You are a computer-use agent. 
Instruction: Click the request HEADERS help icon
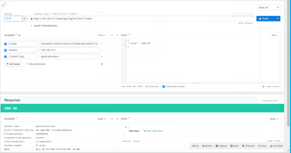point(17,35)
